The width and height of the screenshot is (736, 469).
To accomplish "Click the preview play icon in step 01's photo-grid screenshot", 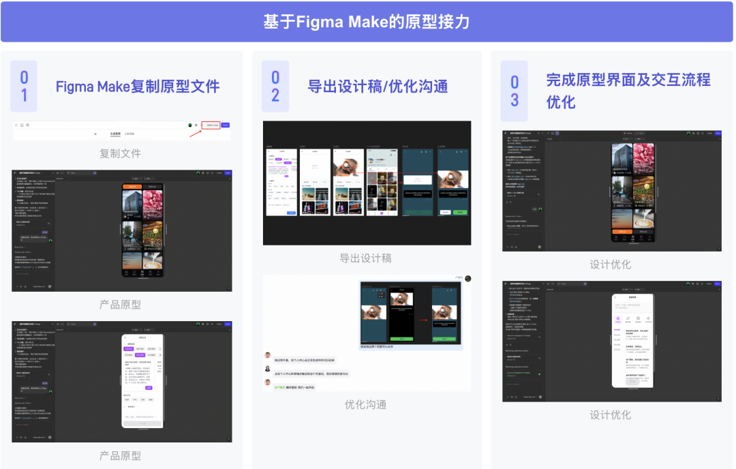I will (x=212, y=172).
